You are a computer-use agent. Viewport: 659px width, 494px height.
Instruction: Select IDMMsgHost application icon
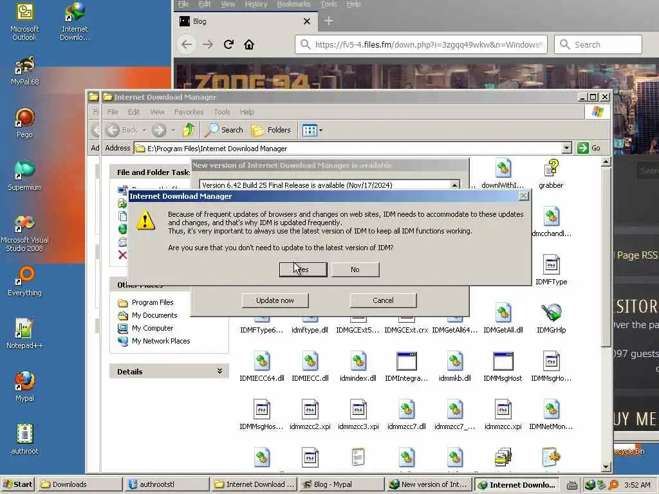tap(503, 367)
